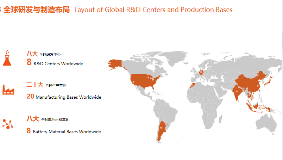The image size is (283, 160).
Task: Click the Chinese heading 全球研发与制造布局
Action: point(37,10)
